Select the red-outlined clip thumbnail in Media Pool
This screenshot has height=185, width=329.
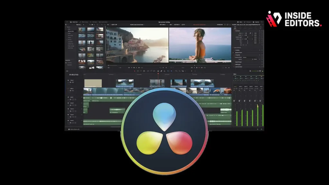(x=100, y=36)
